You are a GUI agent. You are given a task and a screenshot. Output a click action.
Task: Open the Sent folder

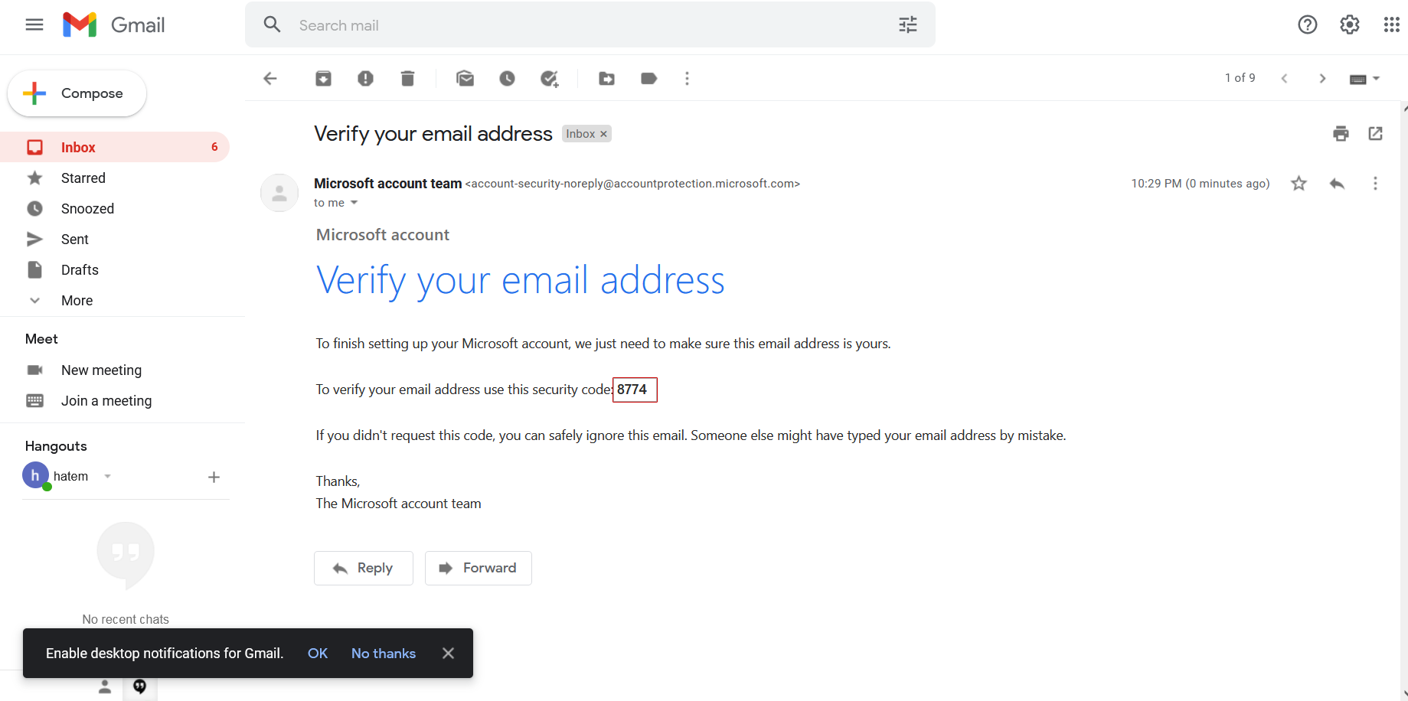point(75,240)
